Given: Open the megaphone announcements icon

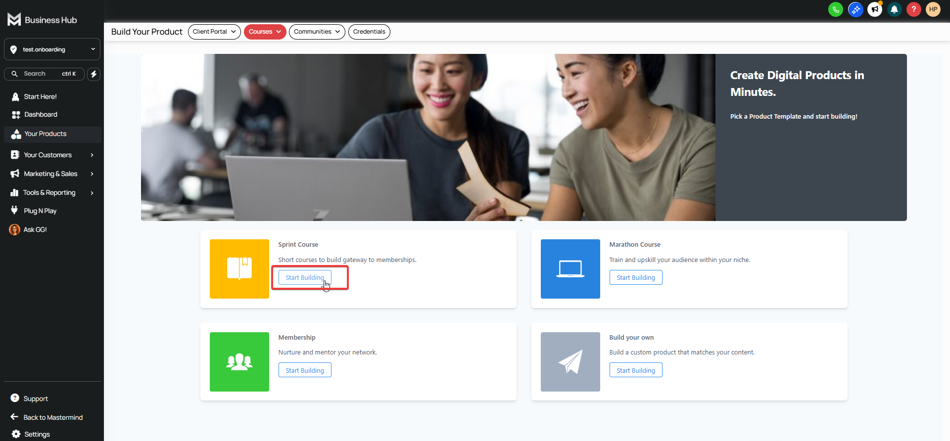Looking at the screenshot, I should pos(875,9).
